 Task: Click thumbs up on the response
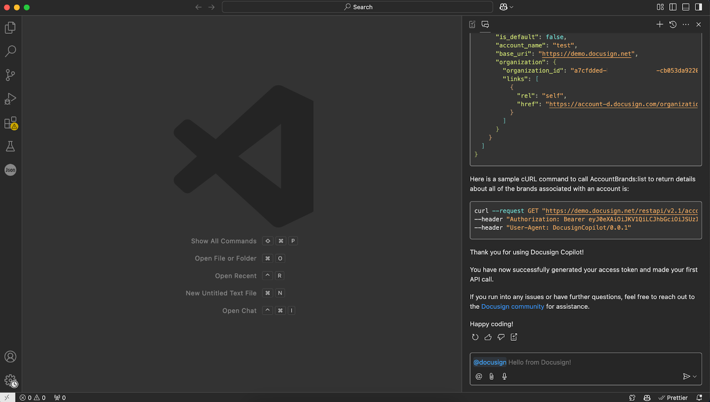488,337
